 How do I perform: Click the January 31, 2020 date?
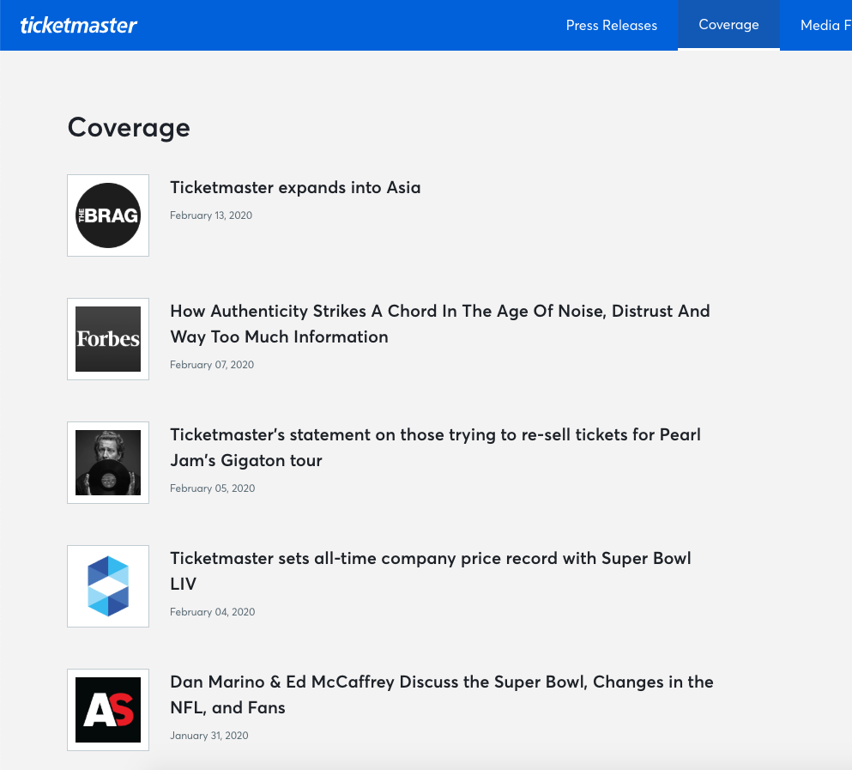pos(209,736)
